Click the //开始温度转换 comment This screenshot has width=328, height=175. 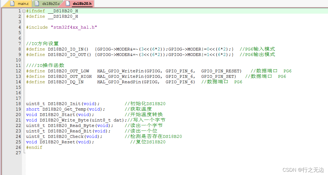pos(144,114)
